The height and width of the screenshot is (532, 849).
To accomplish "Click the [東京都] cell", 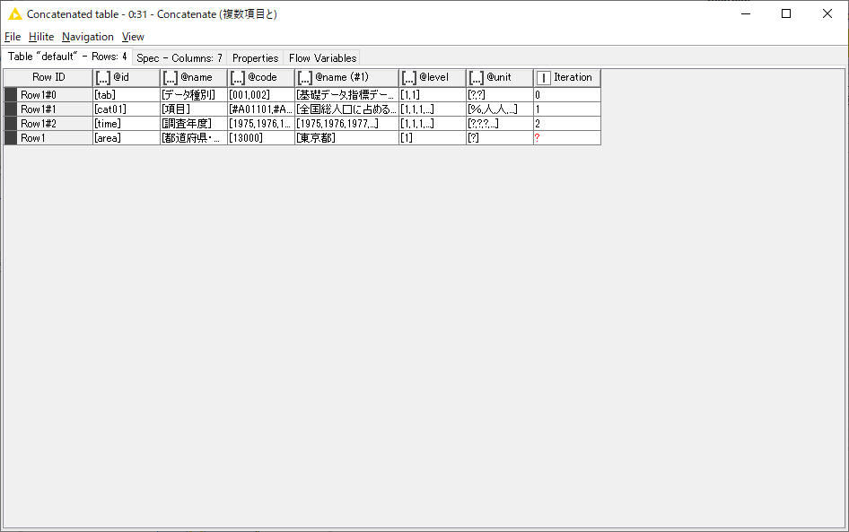I will pyautogui.click(x=346, y=138).
